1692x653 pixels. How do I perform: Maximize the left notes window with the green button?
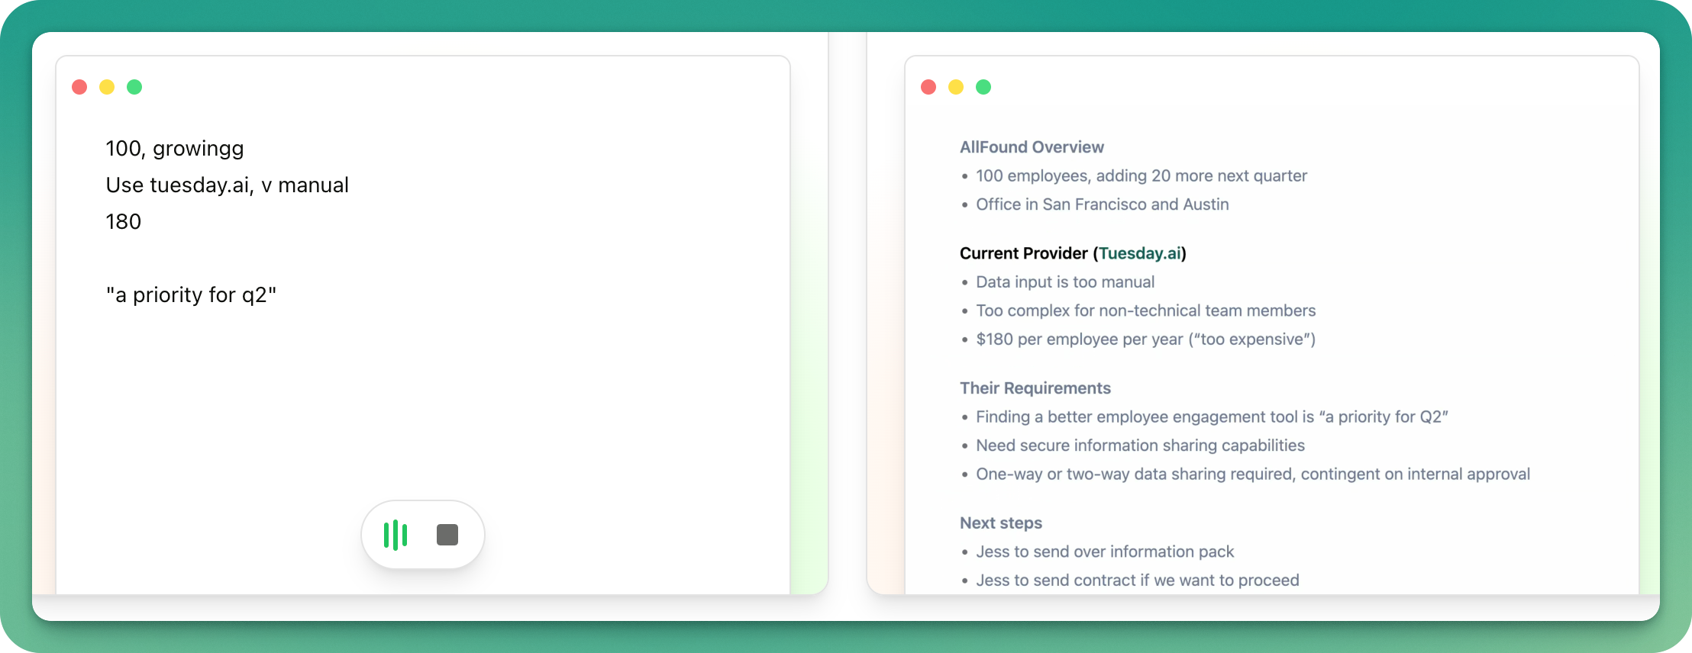134,87
